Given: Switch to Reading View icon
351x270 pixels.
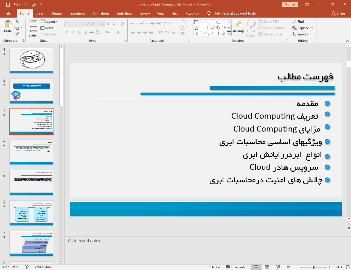Looking at the screenshot, I should tap(278, 267).
